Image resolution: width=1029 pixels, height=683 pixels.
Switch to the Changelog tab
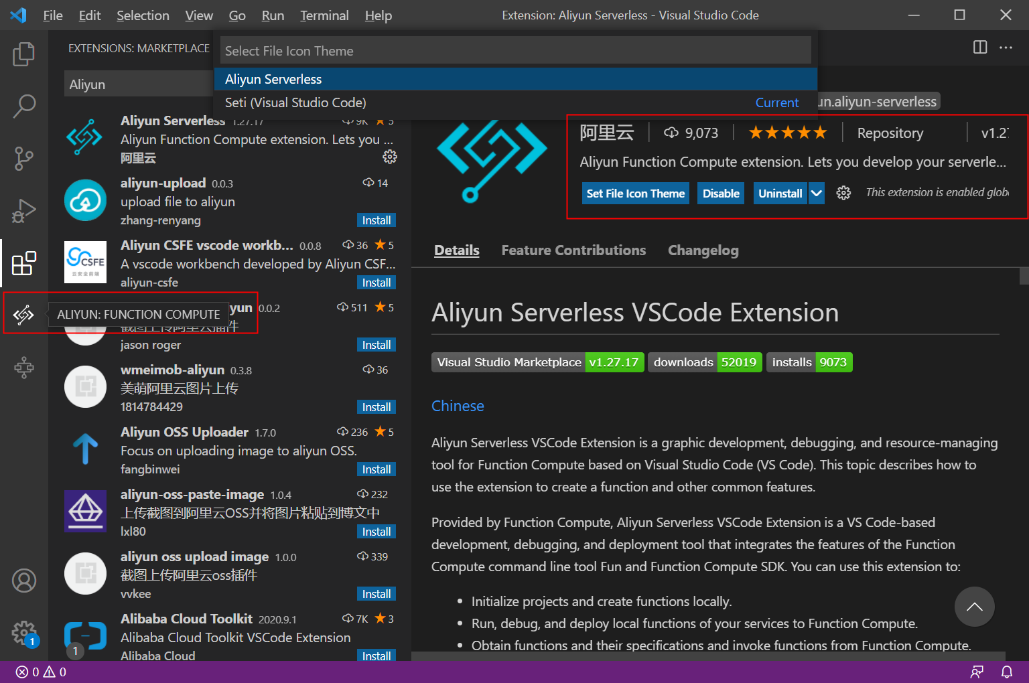(703, 250)
